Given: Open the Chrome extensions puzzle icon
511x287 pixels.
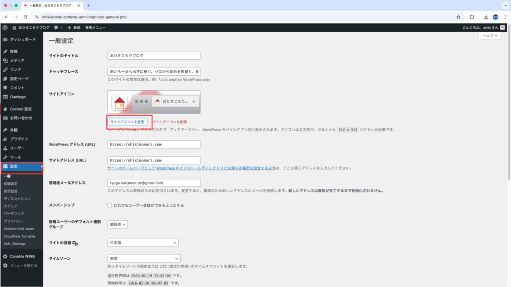Looking at the screenshot, I should coord(472,16).
